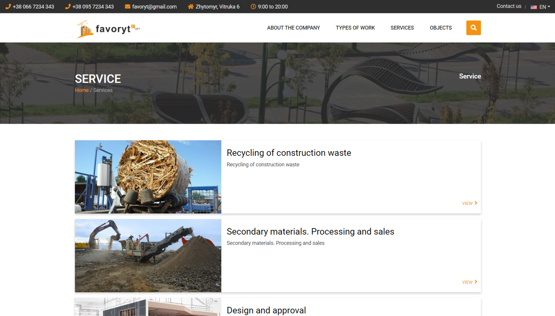Click the phone icon beside +38 095 7234 343
555x316 pixels.
[x=68, y=7]
